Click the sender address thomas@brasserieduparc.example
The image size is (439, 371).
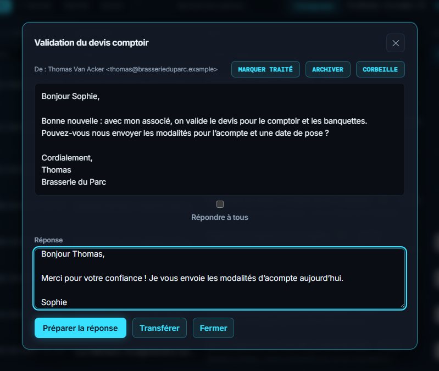pos(162,69)
